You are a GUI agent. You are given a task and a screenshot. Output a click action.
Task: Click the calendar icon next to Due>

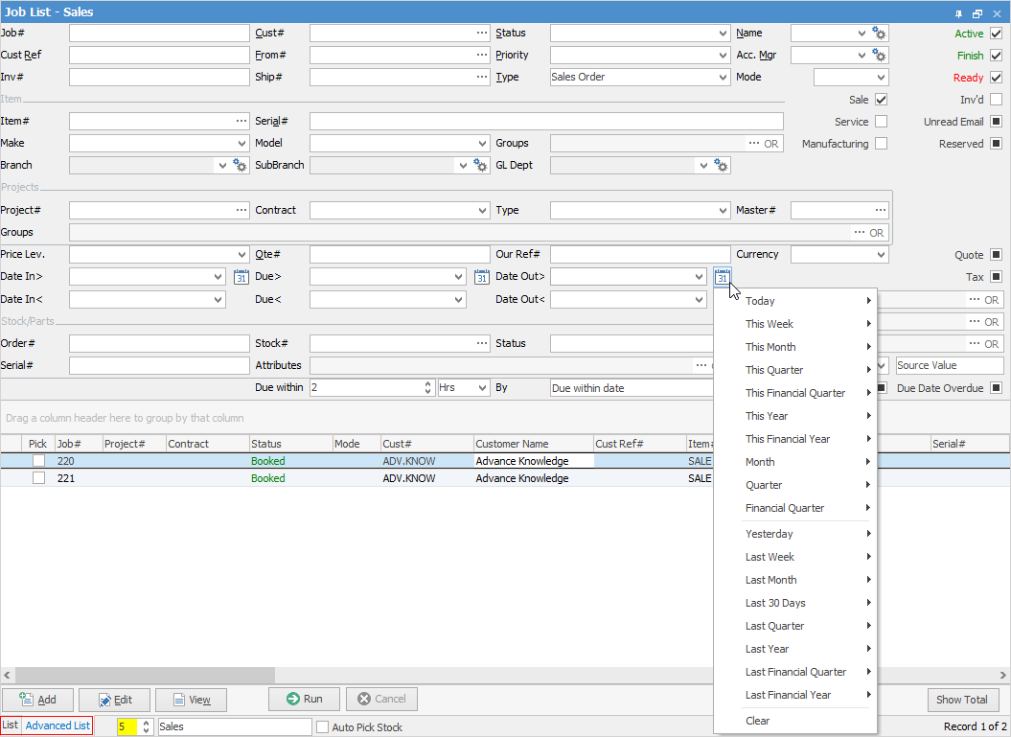[482, 277]
